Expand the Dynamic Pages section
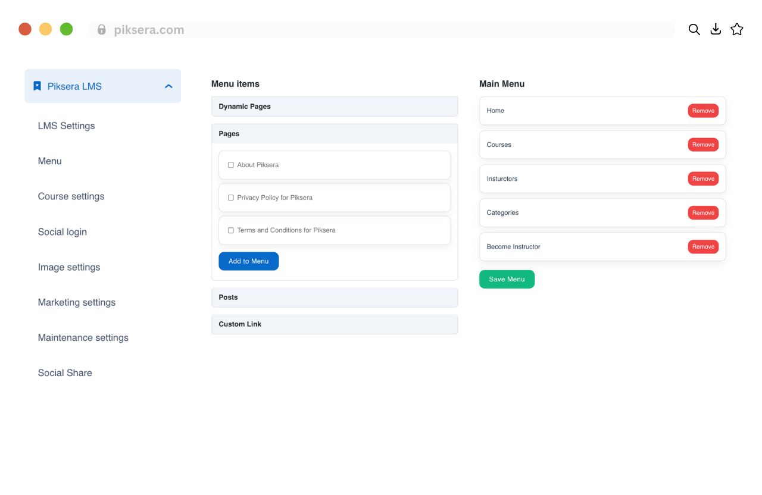Viewport: 762px width, 495px height. 334,106
